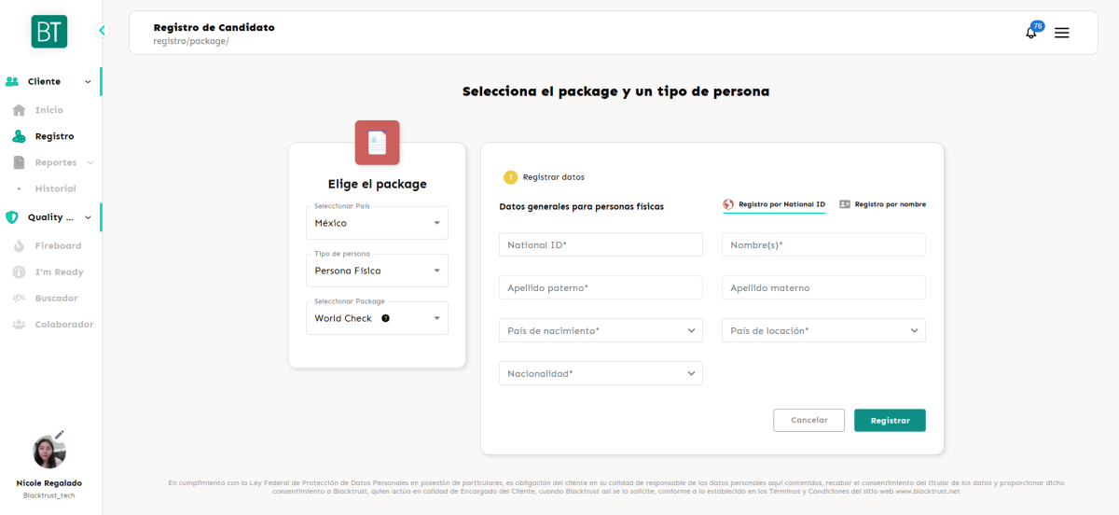1119x515 pixels.
Task: Open the País de nacimiento dropdown
Action: point(601,330)
